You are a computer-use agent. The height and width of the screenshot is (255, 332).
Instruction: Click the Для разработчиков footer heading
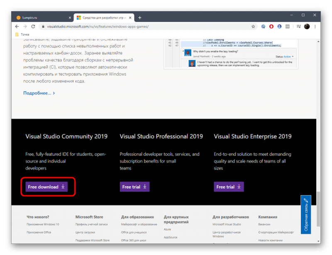[231, 217]
